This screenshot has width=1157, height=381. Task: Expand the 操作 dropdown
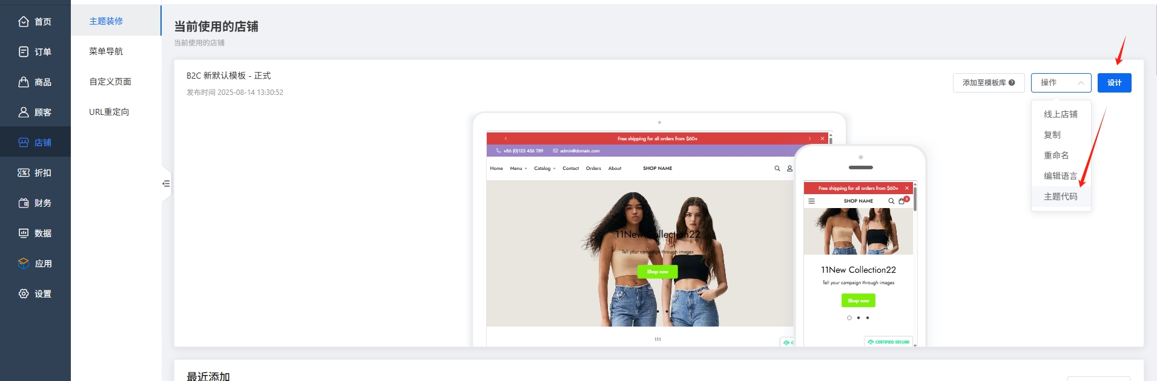coord(1061,83)
